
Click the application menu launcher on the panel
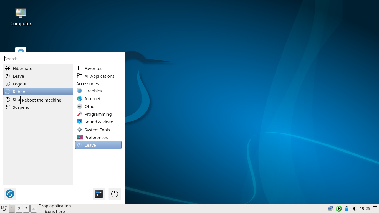tap(4, 209)
